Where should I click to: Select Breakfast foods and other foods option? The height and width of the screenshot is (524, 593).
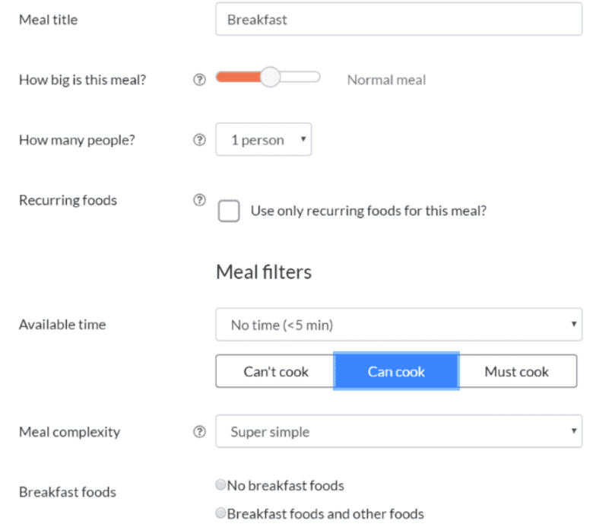click(220, 513)
